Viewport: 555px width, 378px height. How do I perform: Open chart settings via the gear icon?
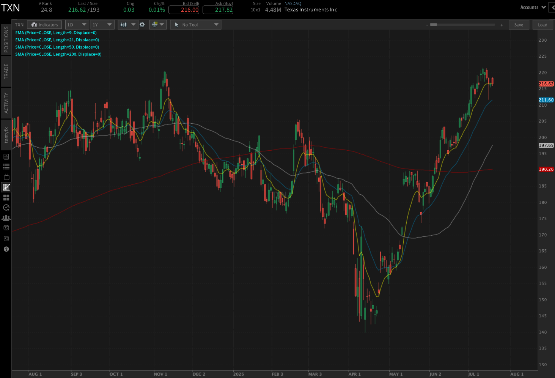(x=142, y=24)
